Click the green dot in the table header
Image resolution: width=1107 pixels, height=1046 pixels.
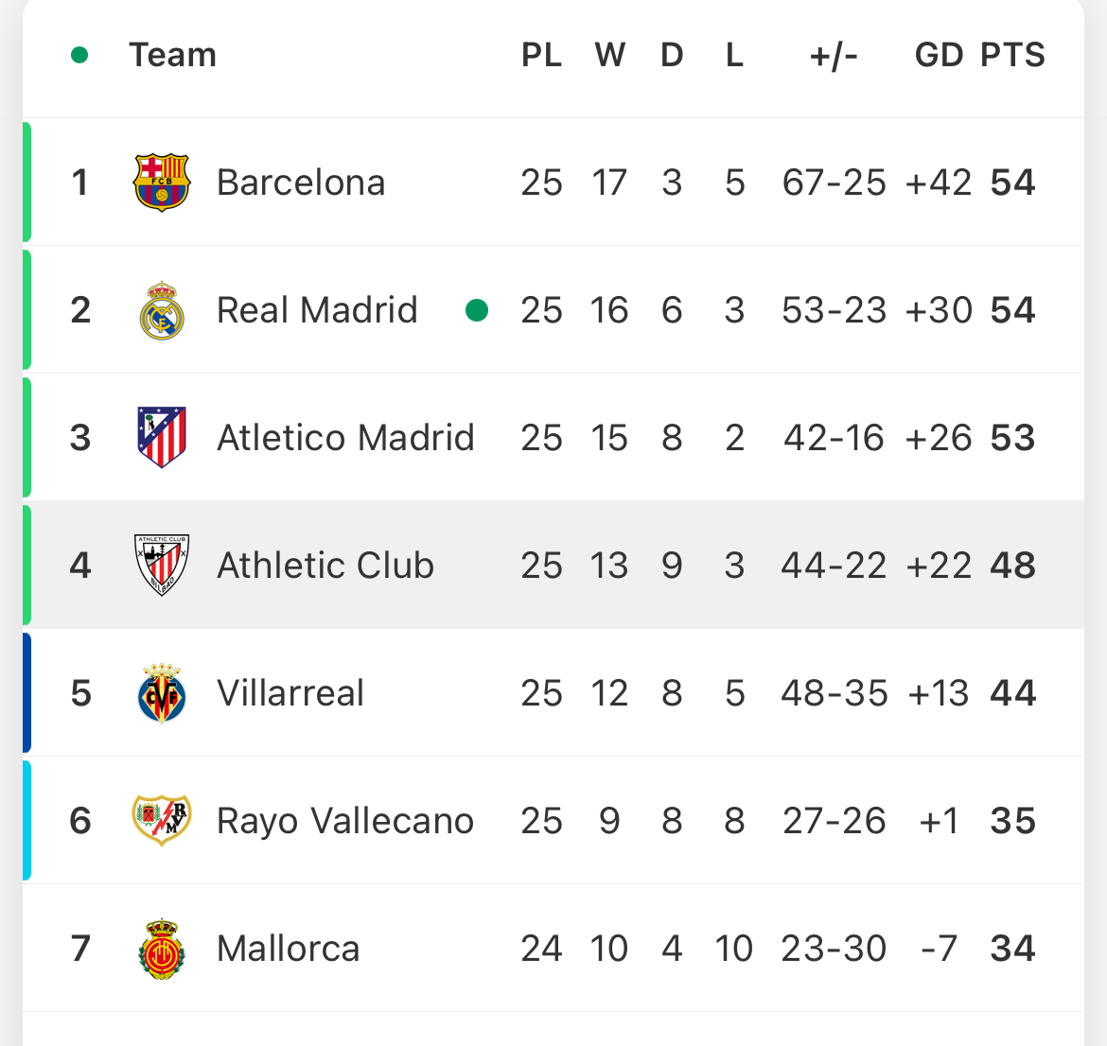[79, 55]
